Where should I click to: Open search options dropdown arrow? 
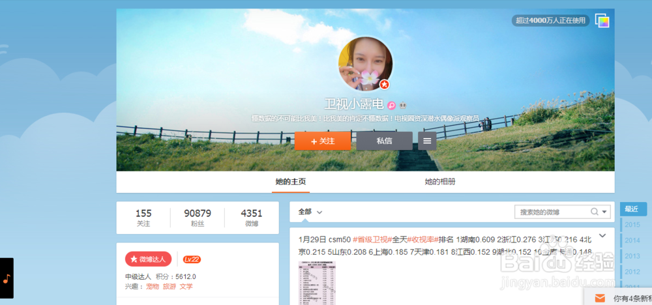(x=604, y=212)
